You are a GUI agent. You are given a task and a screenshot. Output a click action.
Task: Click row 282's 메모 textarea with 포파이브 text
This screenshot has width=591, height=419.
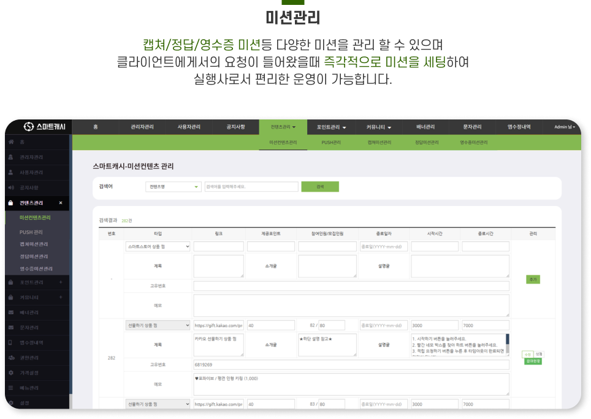tap(351, 384)
